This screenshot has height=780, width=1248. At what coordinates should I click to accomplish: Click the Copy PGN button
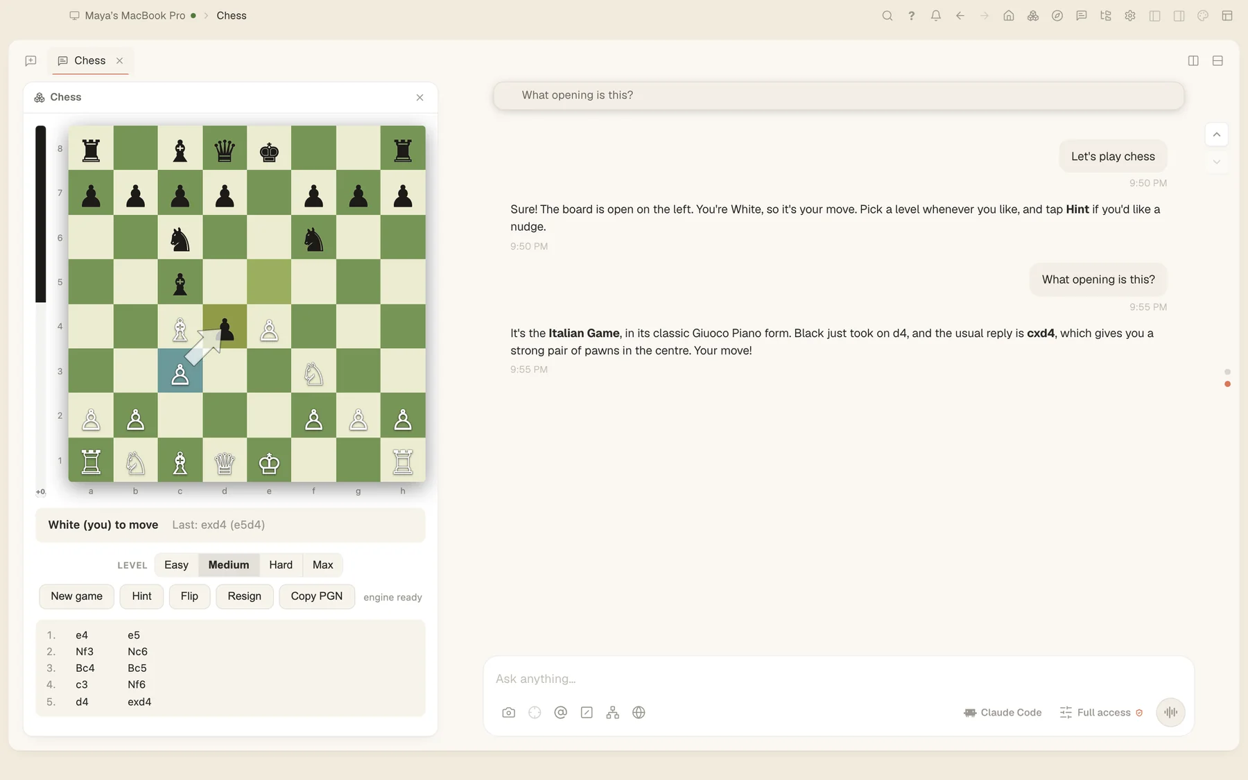coord(316,596)
